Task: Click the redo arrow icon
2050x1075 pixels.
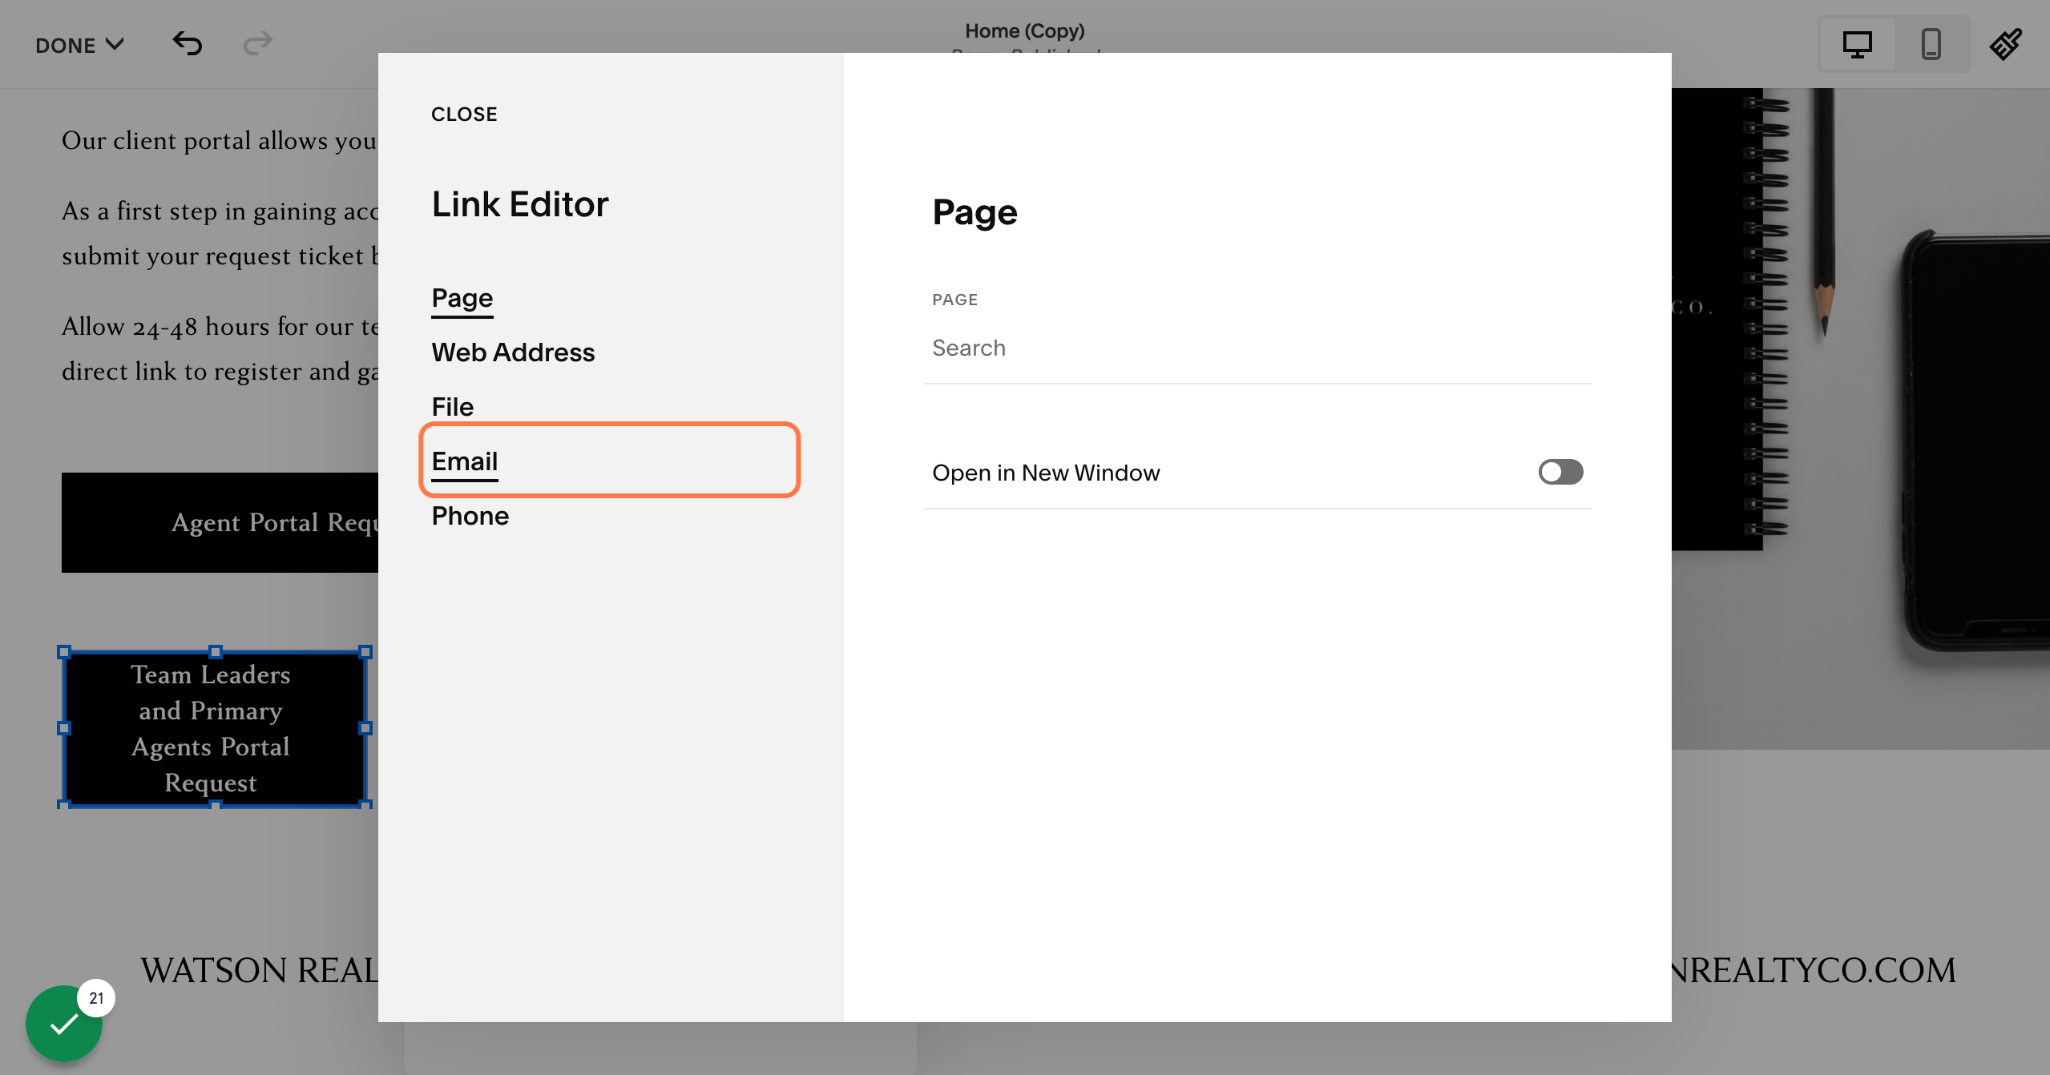Action: click(x=258, y=43)
